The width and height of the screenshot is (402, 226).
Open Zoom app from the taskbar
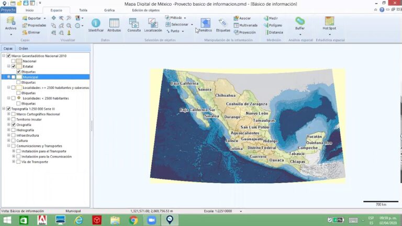pyautogui.click(x=151, y=220)
